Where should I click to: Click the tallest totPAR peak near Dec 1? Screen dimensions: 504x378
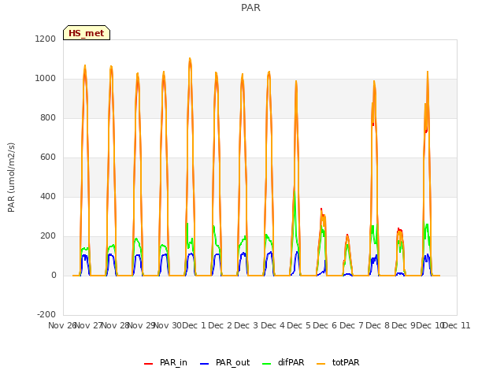coord(190,59)
